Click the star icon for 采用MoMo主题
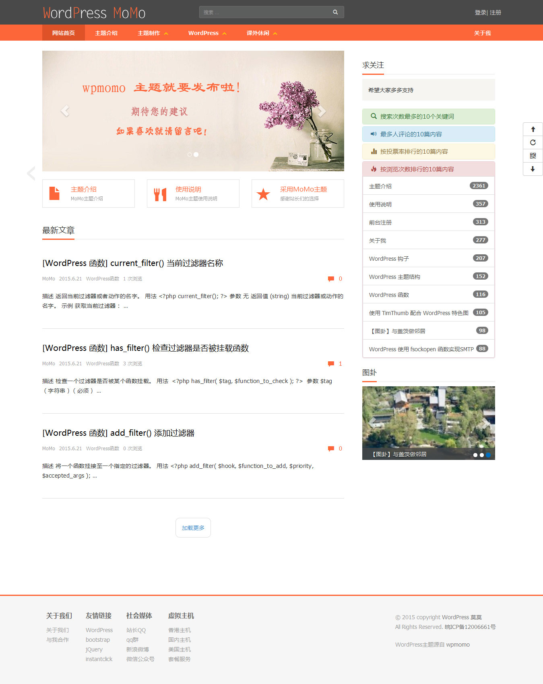Image resolution: width=543 pixels, height=684 pixels. click(263, 194)
